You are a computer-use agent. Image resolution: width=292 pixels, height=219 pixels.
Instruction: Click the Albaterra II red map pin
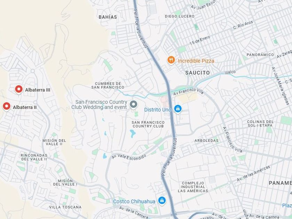(x=7, y=106)
